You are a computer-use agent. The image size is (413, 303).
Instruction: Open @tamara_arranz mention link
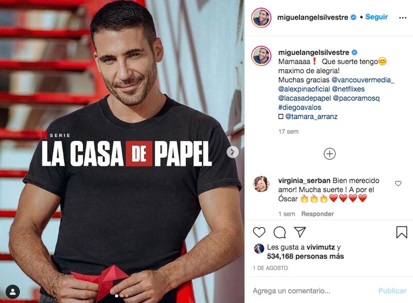tap(311, 116)
